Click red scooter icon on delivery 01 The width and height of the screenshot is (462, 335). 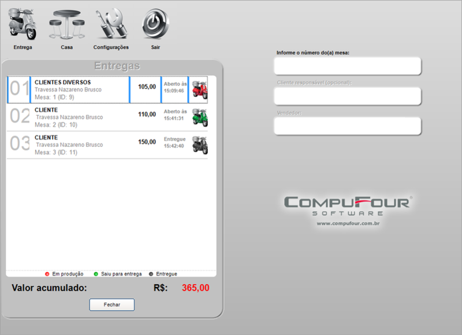(199, 90)
